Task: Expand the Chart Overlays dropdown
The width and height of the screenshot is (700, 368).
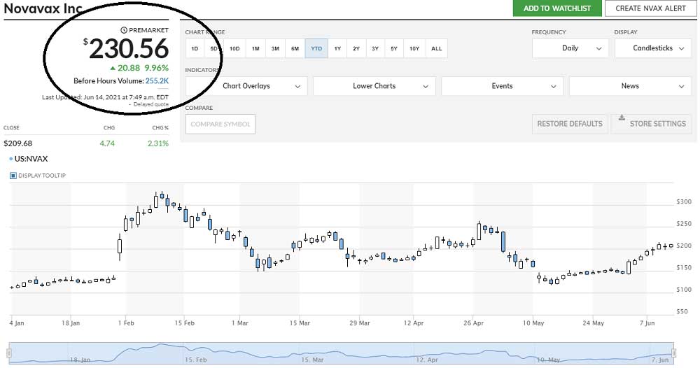Action: (x=246, y=86)
